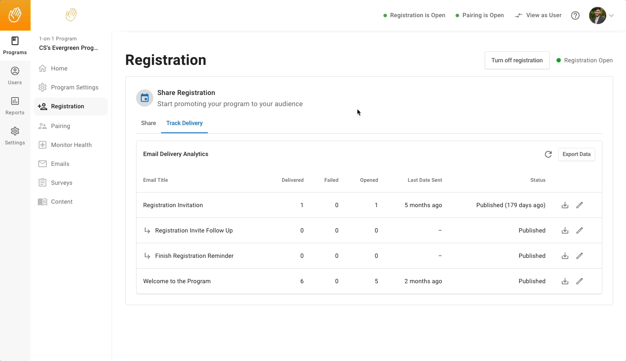Turn off registration
The width and height of the screenshot is (626, 361).
(x=517, y=61)
